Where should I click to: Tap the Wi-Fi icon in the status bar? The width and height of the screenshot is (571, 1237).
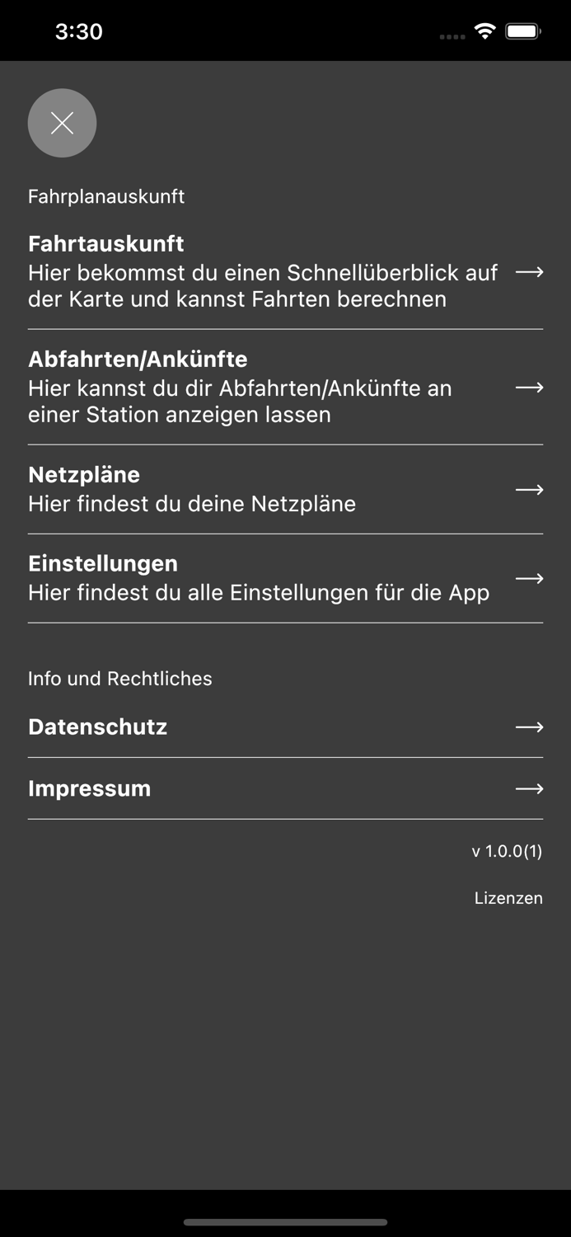[484, 31]
